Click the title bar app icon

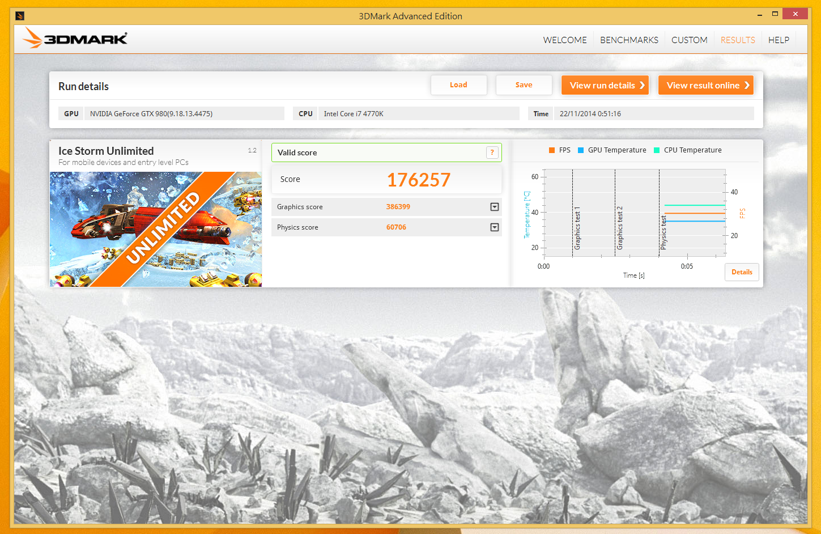click(20, 16)
